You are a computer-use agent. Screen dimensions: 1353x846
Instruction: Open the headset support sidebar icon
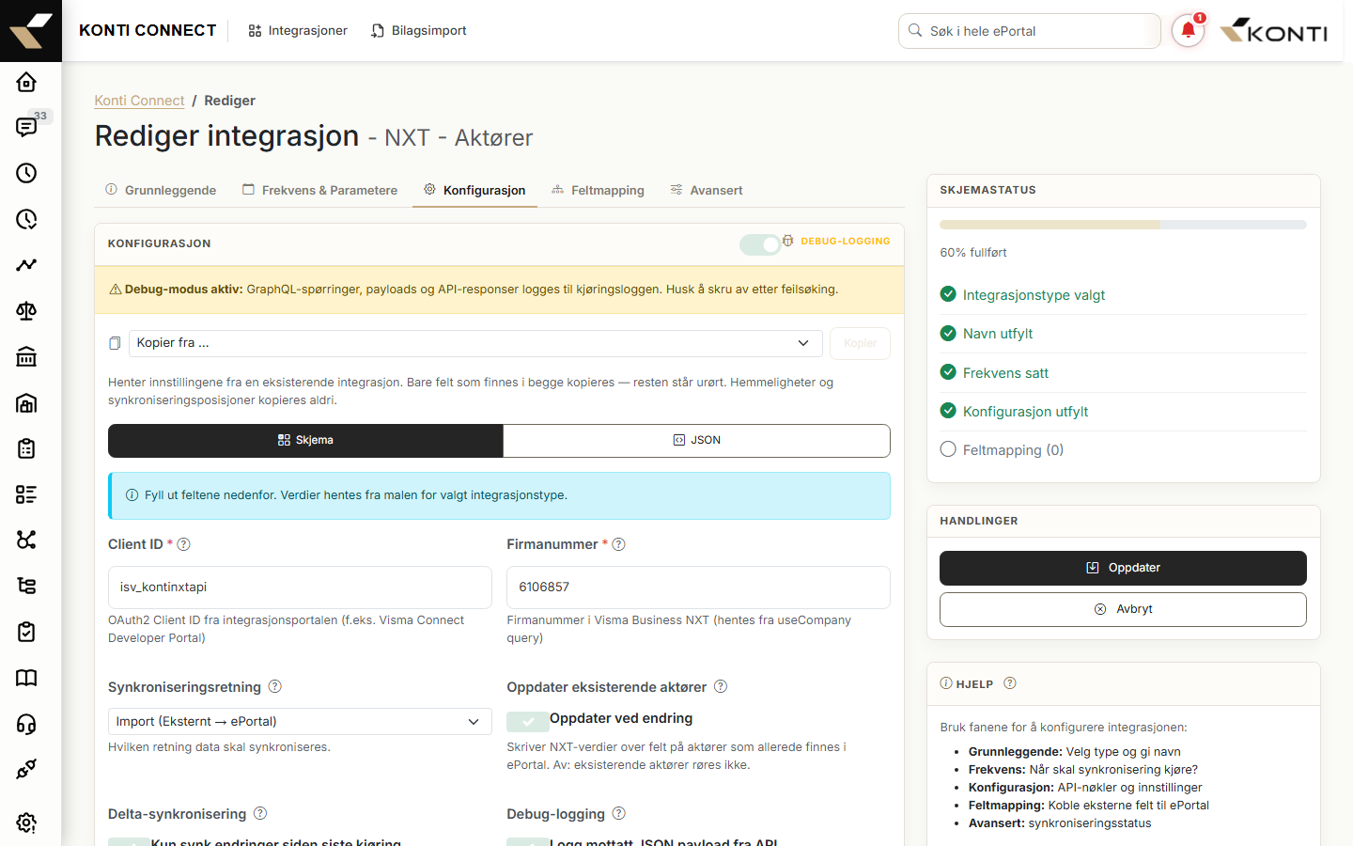pos(26,724)
